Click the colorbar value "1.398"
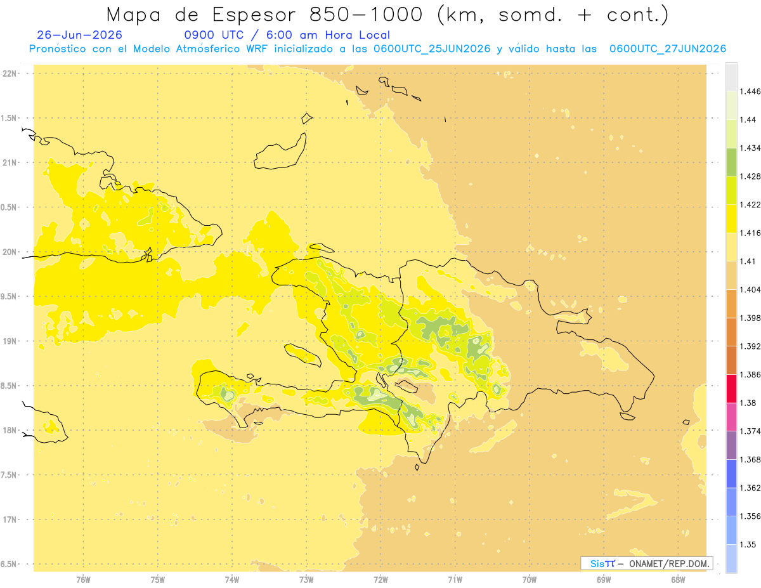Image resolution: width=761 pixels, height=588 pixels. 750,318
